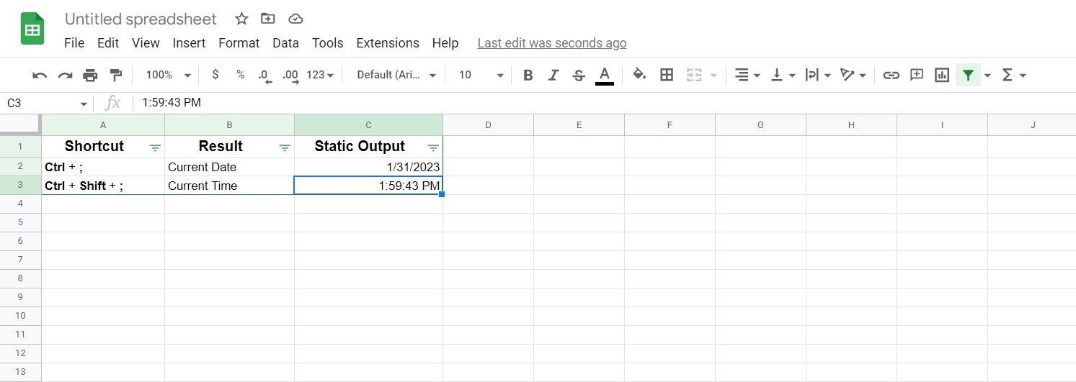Image resolution: width=1076 pixels, height=382 pixels.
Task: Open 'Last edit was seconds ago' history
Action: coord(552,43)
